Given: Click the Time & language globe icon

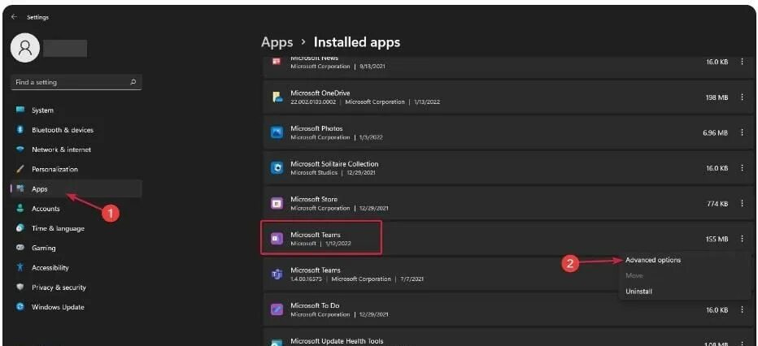Looking at the screenshot, I should click(x=20, y=228).
